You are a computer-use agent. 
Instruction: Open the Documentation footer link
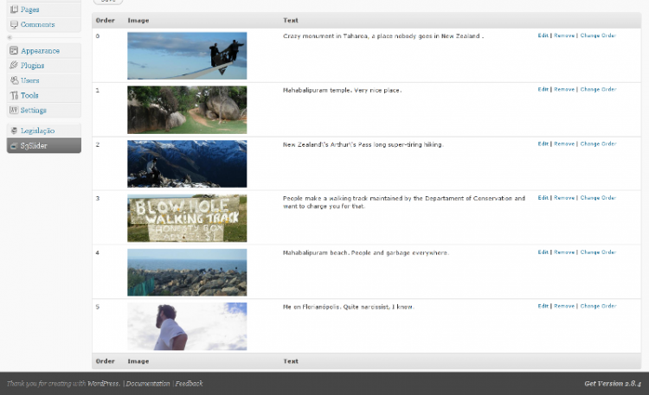pyautogui.click(x=148, y=384)
